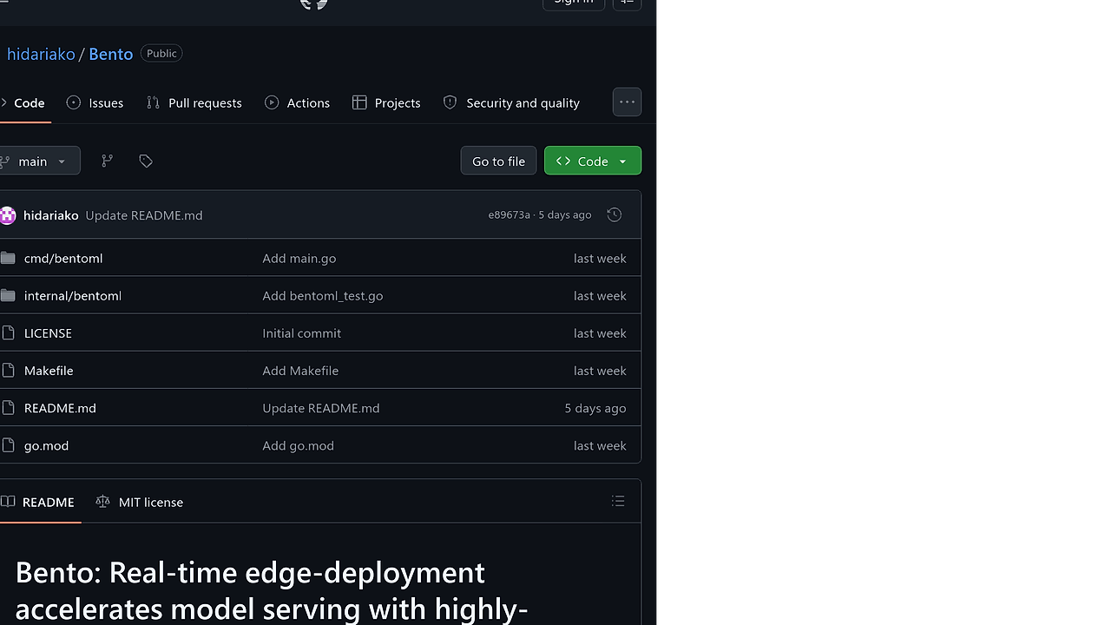Viewport: 1111px width, 625px height.
Task: Click the Bento README heading text
Action: click(x=272, y=590)
